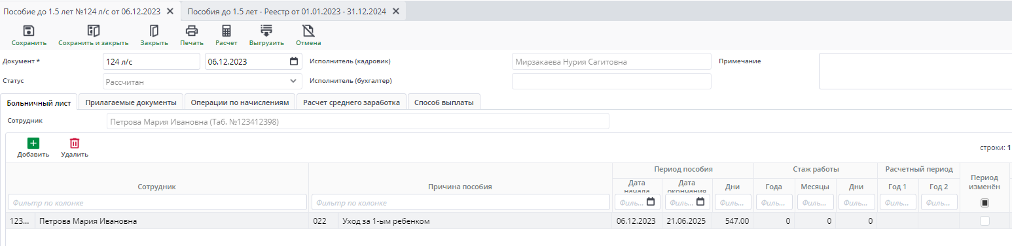This screenshot has height=246, width=1012.
Task: Click end date cell 21.06.2025
Action: (x=686, y=221)
